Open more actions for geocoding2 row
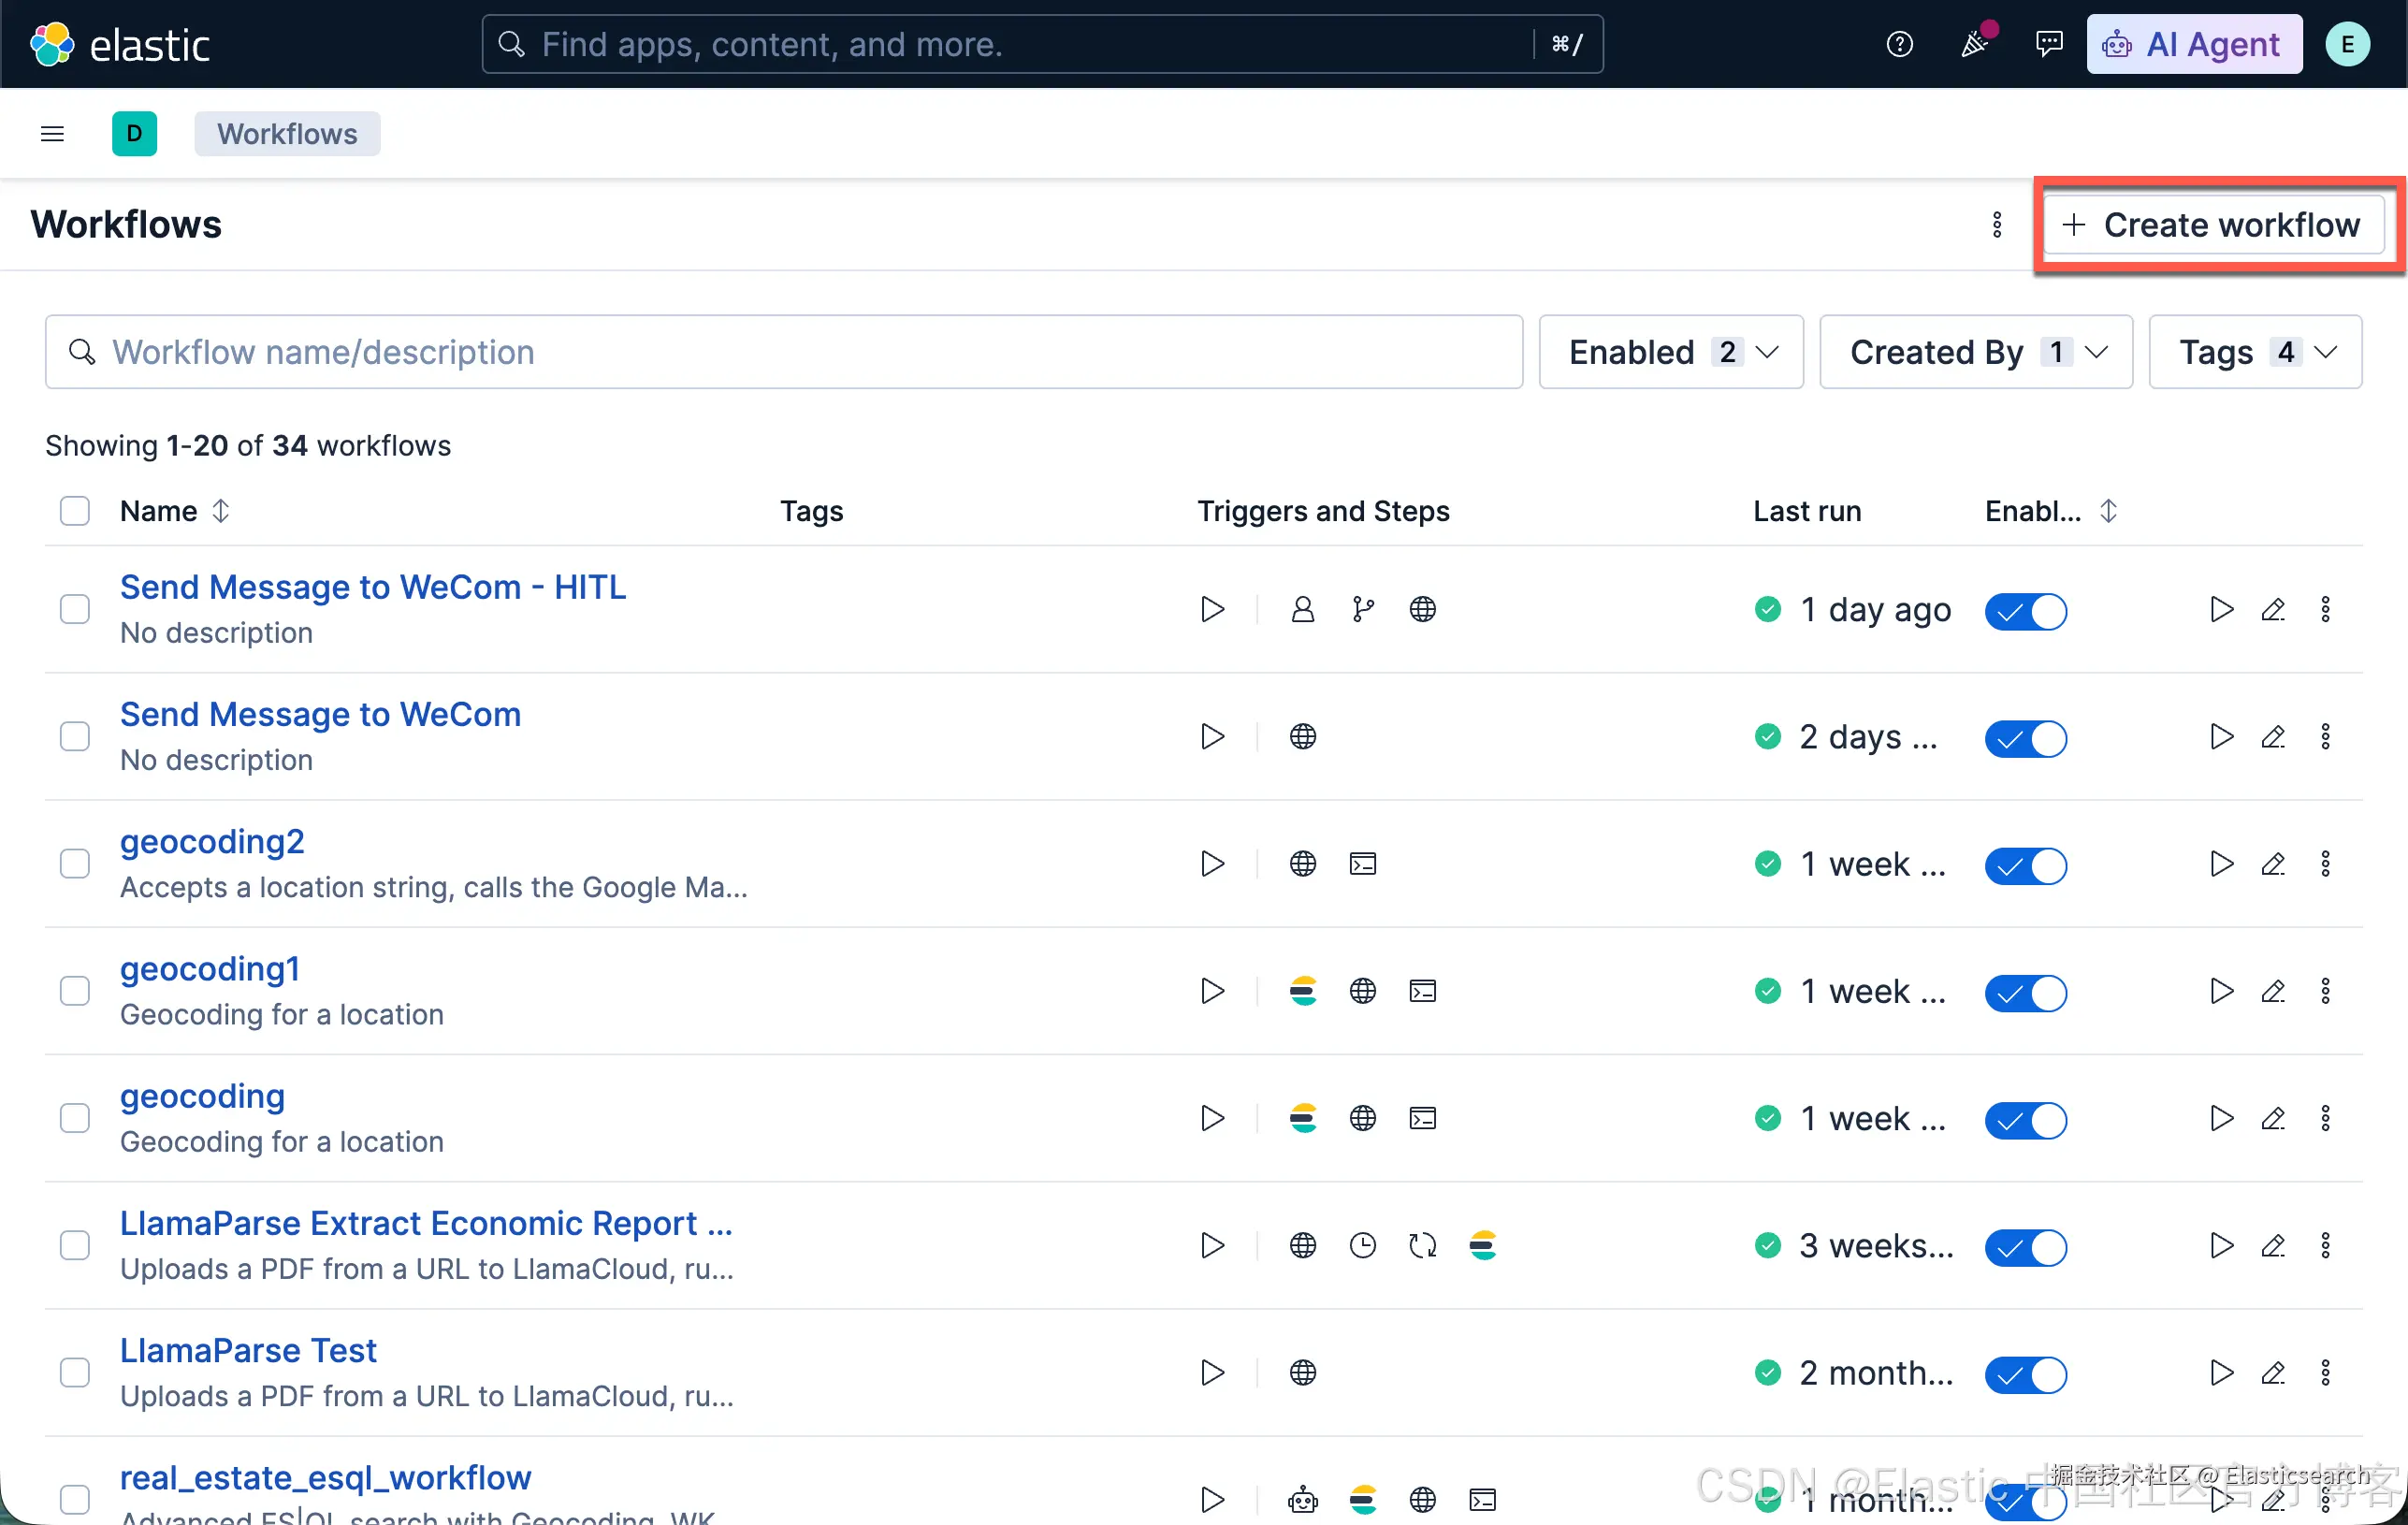 (x=2326, y=863)
